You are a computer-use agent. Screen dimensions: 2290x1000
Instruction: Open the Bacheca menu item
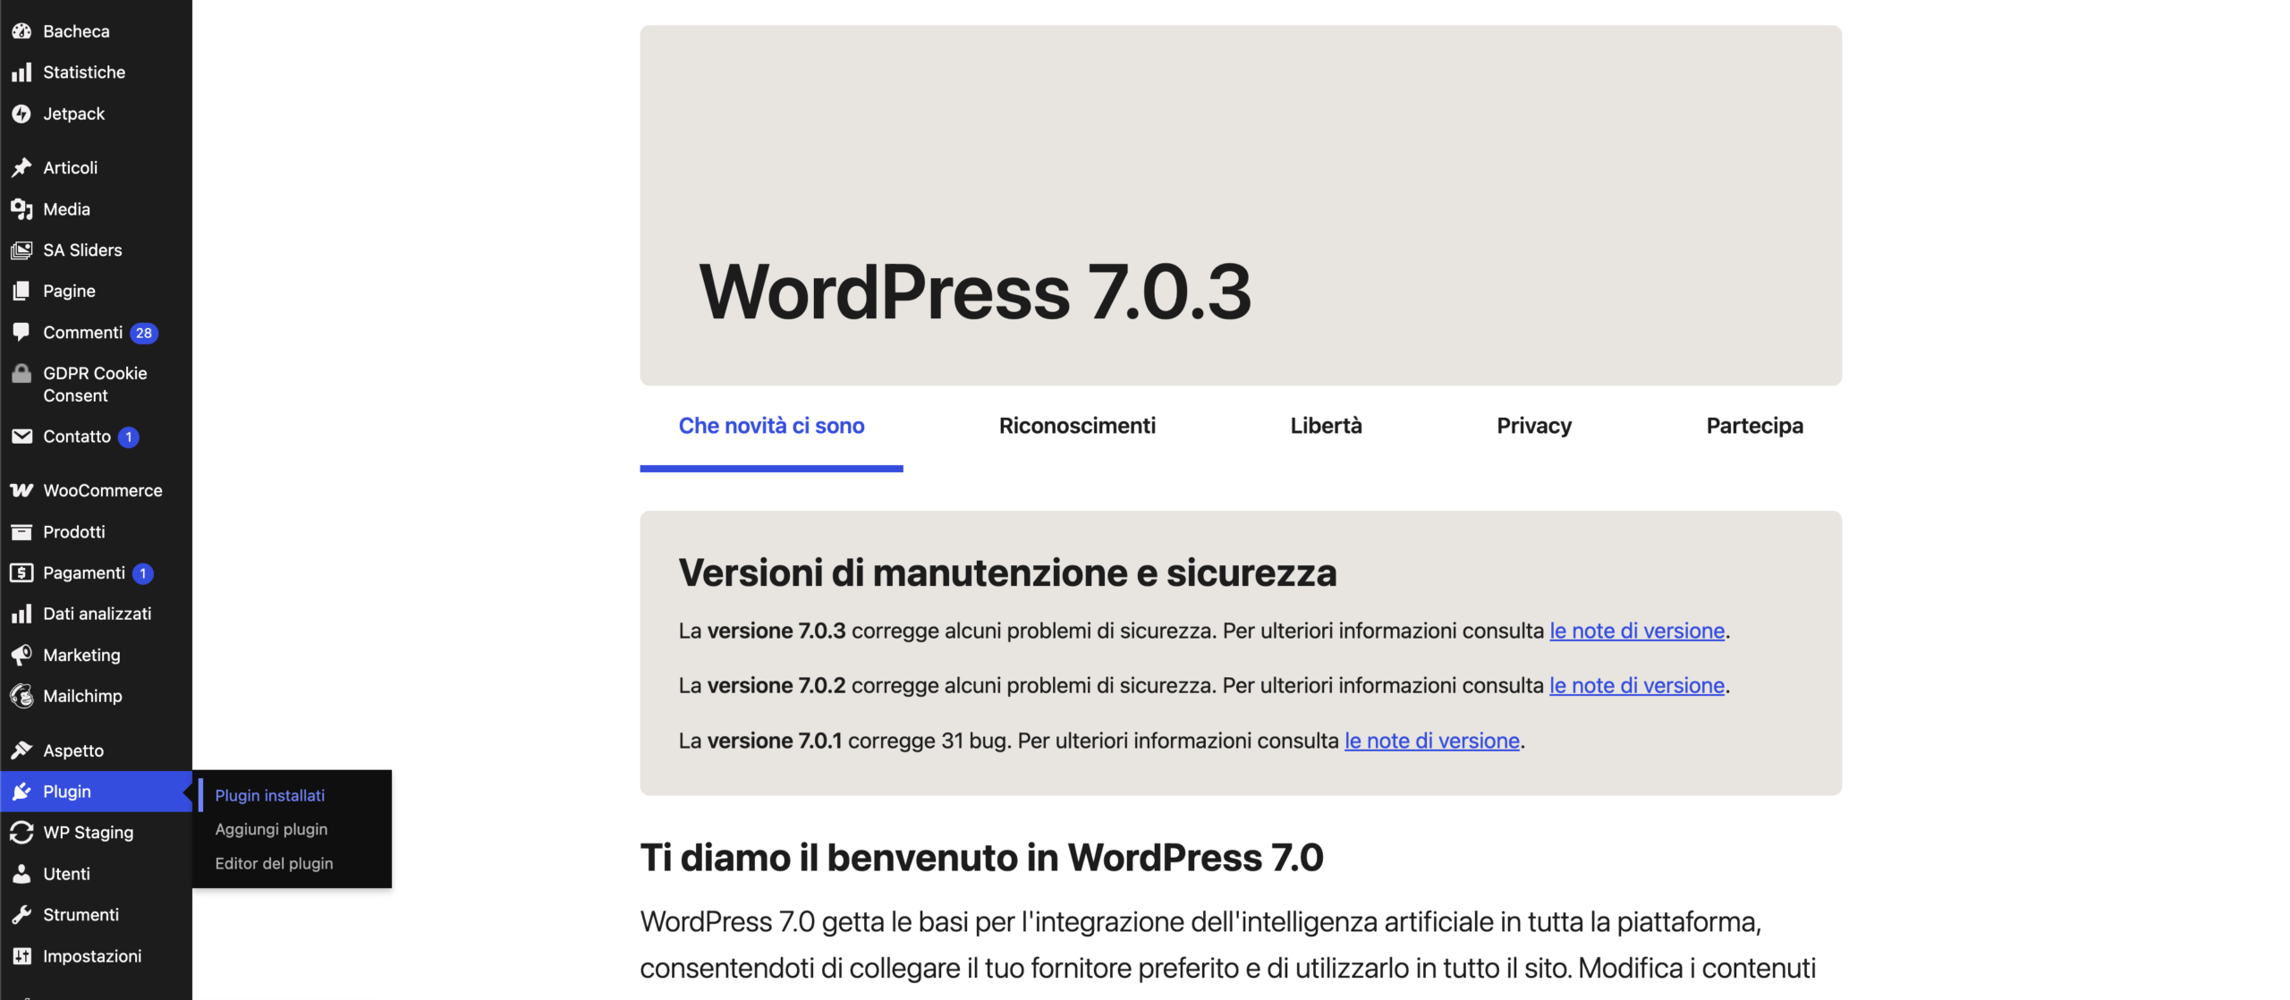pyautogui.click(x=76, y=31)
